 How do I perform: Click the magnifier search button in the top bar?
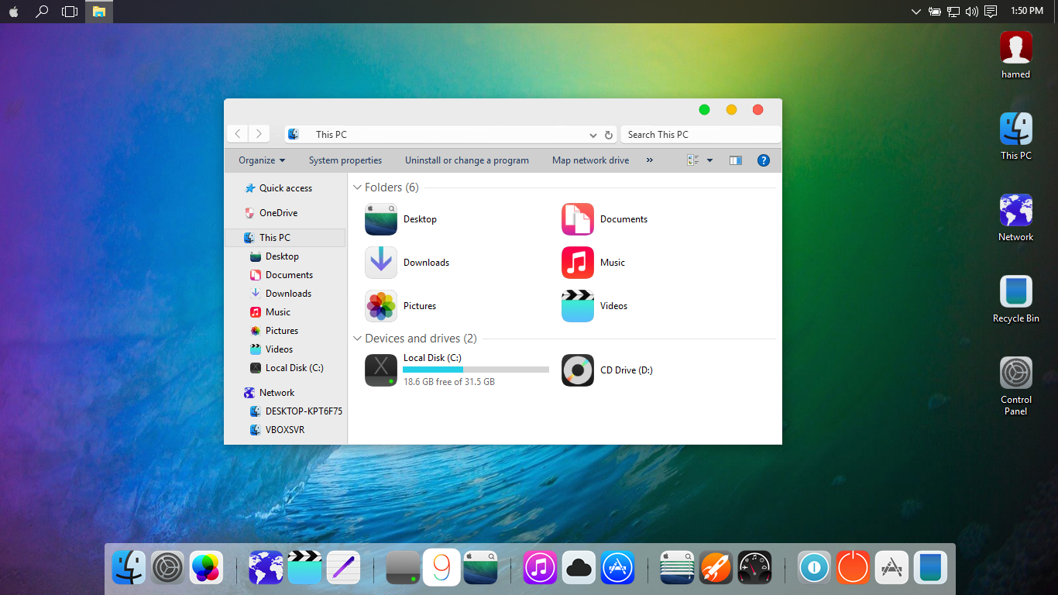point(42,12)
